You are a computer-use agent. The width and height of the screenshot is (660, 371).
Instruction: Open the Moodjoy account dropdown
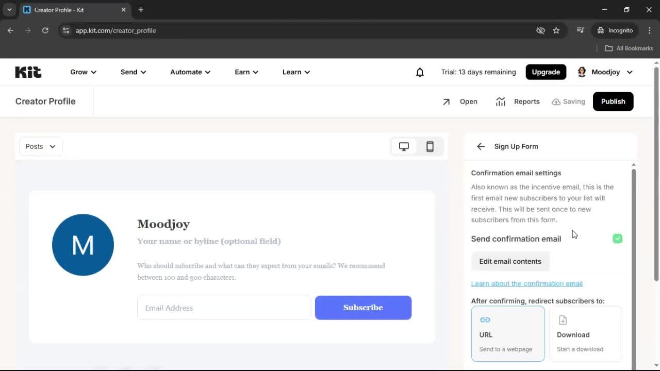(x=605, y=72)
